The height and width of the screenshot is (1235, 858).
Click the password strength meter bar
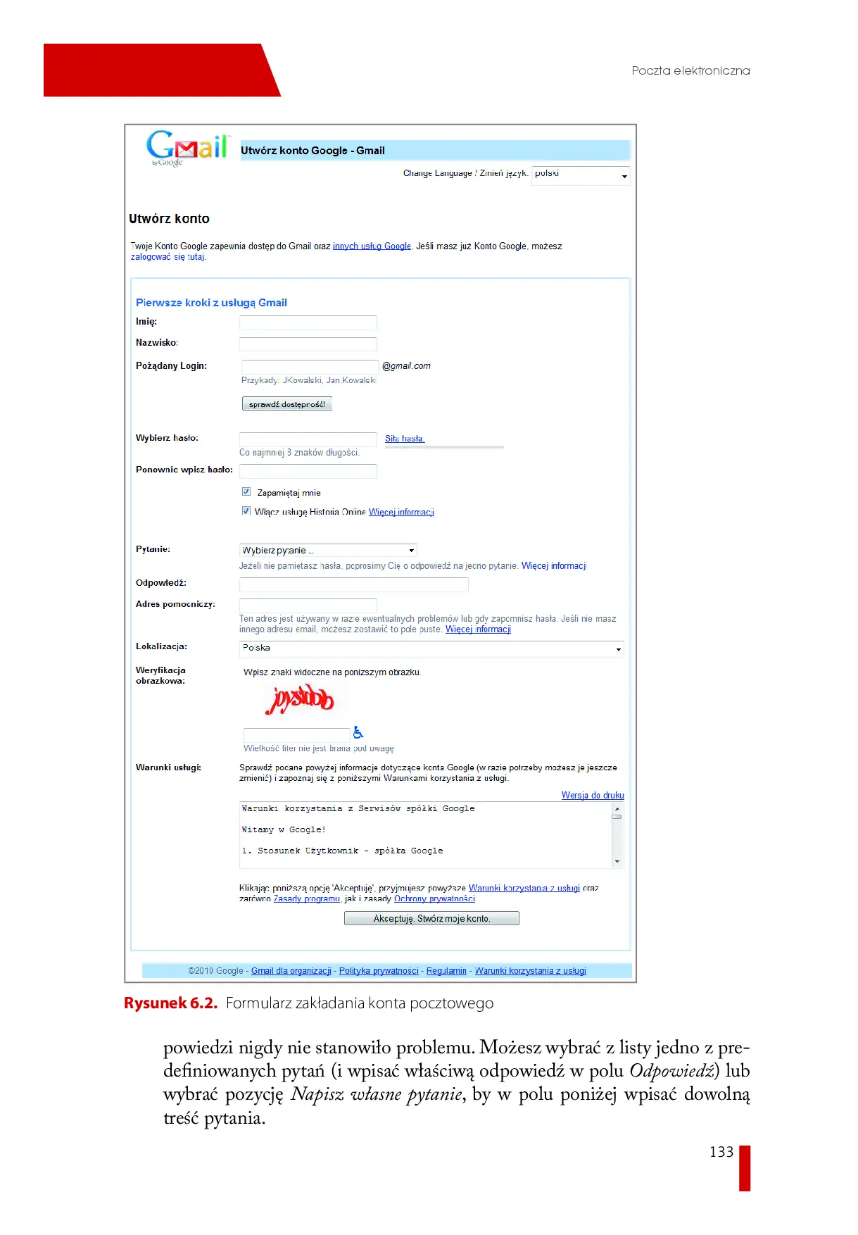(x=445, y=447)
